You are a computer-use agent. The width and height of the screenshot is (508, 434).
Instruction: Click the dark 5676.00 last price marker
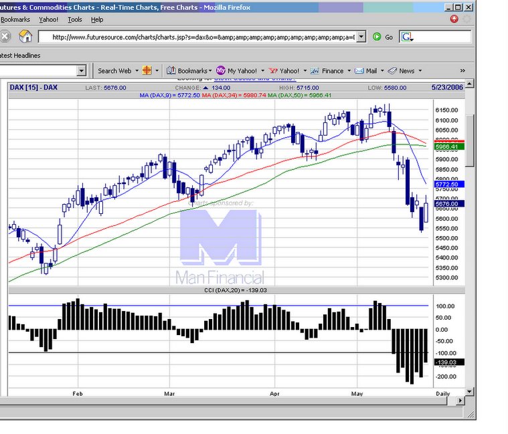449,204
